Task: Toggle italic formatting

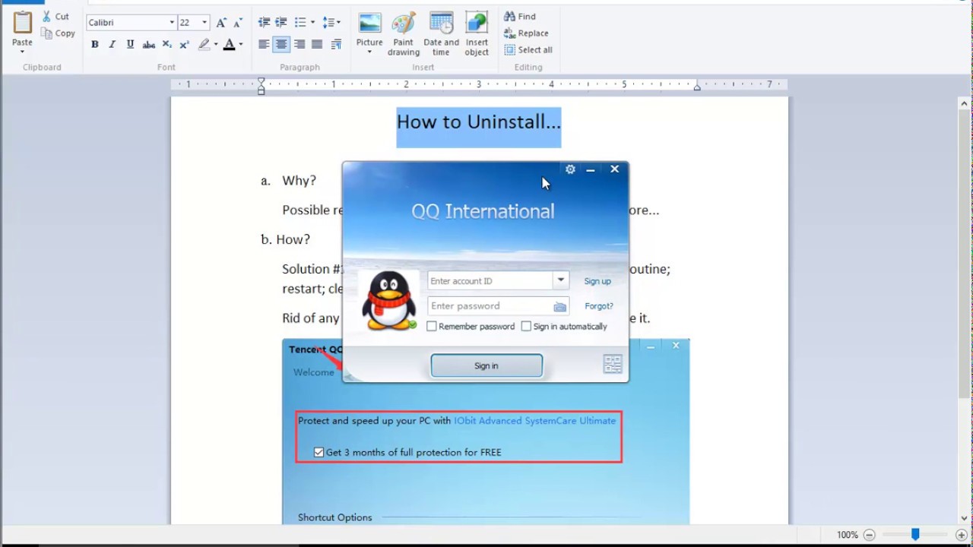Action: click(x=113, y=45)
